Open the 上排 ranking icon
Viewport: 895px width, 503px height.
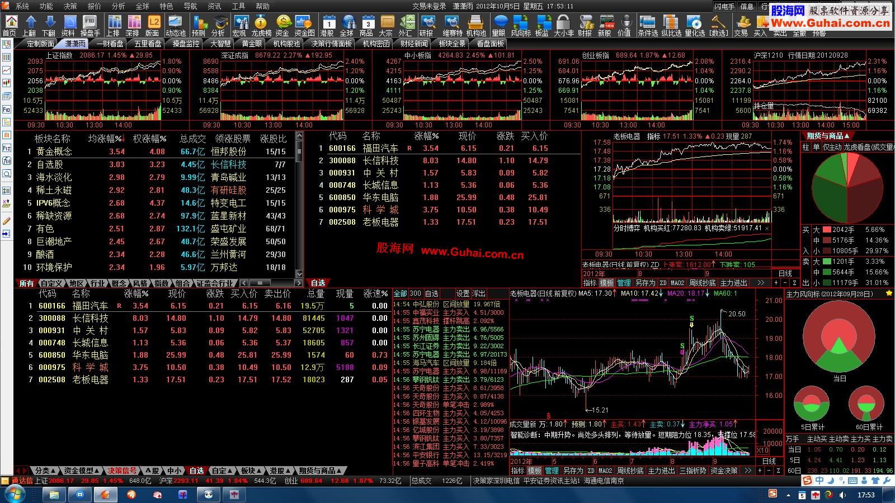click(x=114, y=26)
